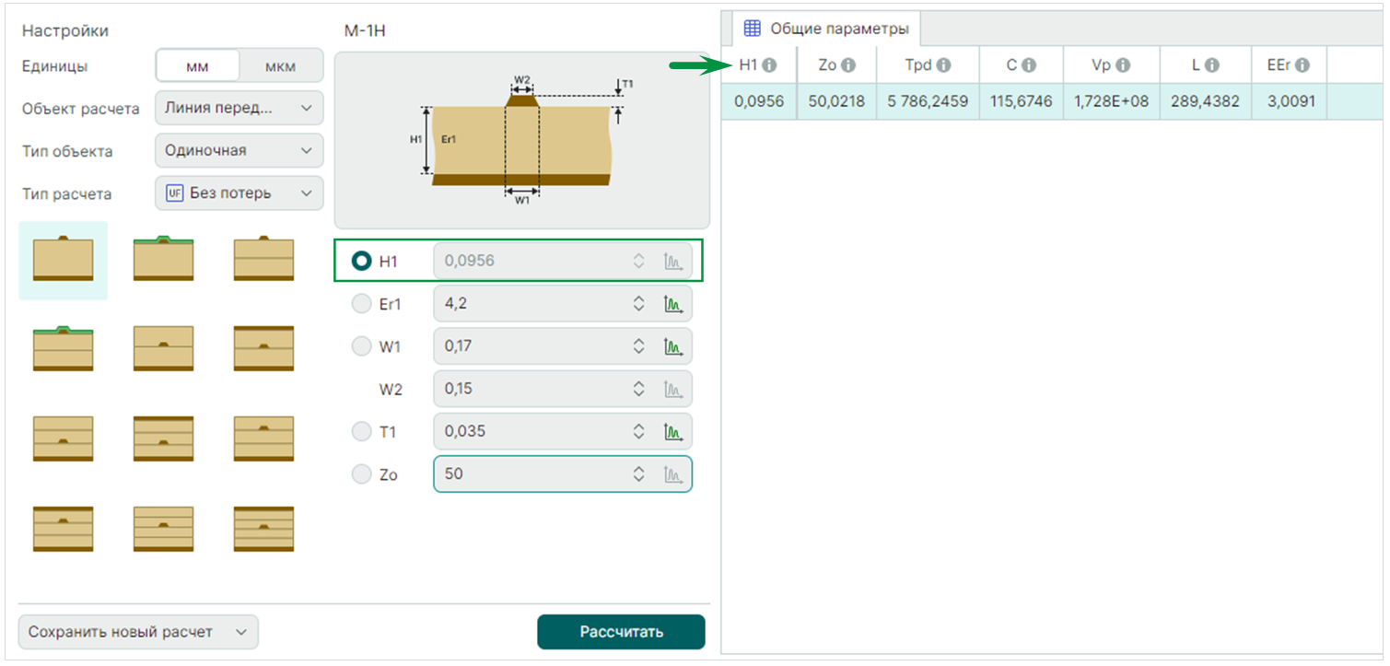This screenshot has height=666, width=1390.
Task: Click the stepper arrows of the T1 field
Action: point(638,431)
